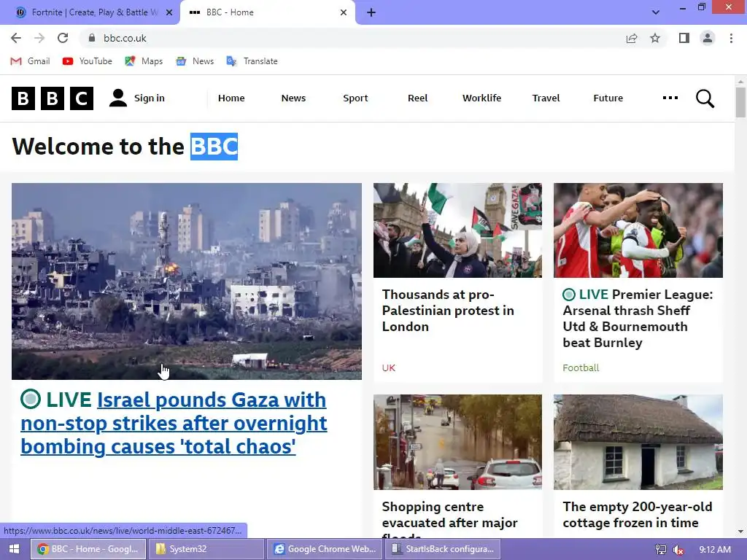The width and height of the screenshot is (747, 560).
Task: Click the muted volume tray icon
Action: tap(678, 550)
